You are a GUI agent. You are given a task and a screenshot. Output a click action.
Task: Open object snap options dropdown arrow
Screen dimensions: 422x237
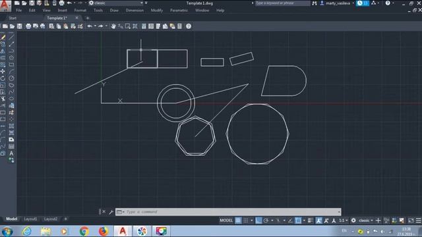[304, 221]
